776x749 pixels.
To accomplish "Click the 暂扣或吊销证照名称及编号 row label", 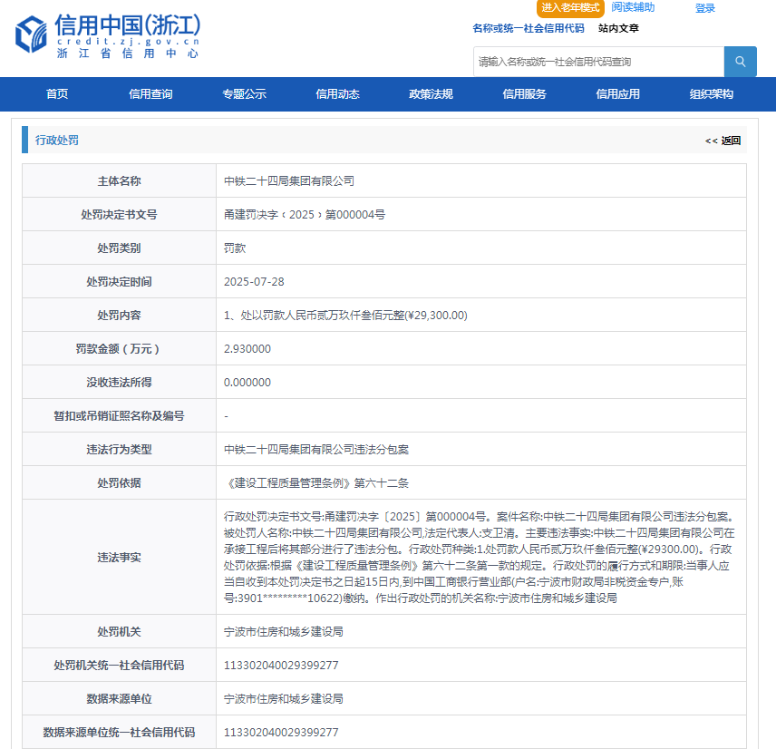I will [x=120, y=416].
